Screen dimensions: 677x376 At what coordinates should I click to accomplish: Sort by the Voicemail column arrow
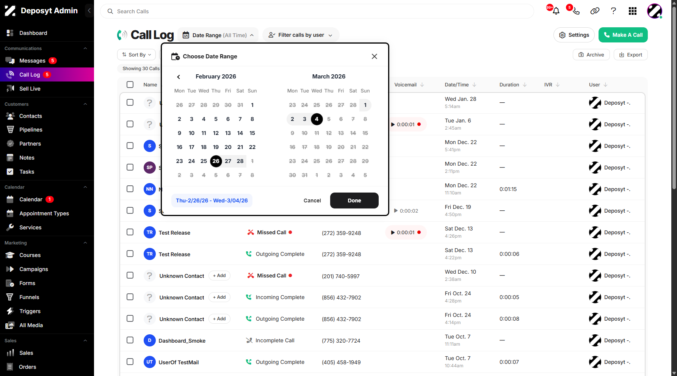coord(422,85)
